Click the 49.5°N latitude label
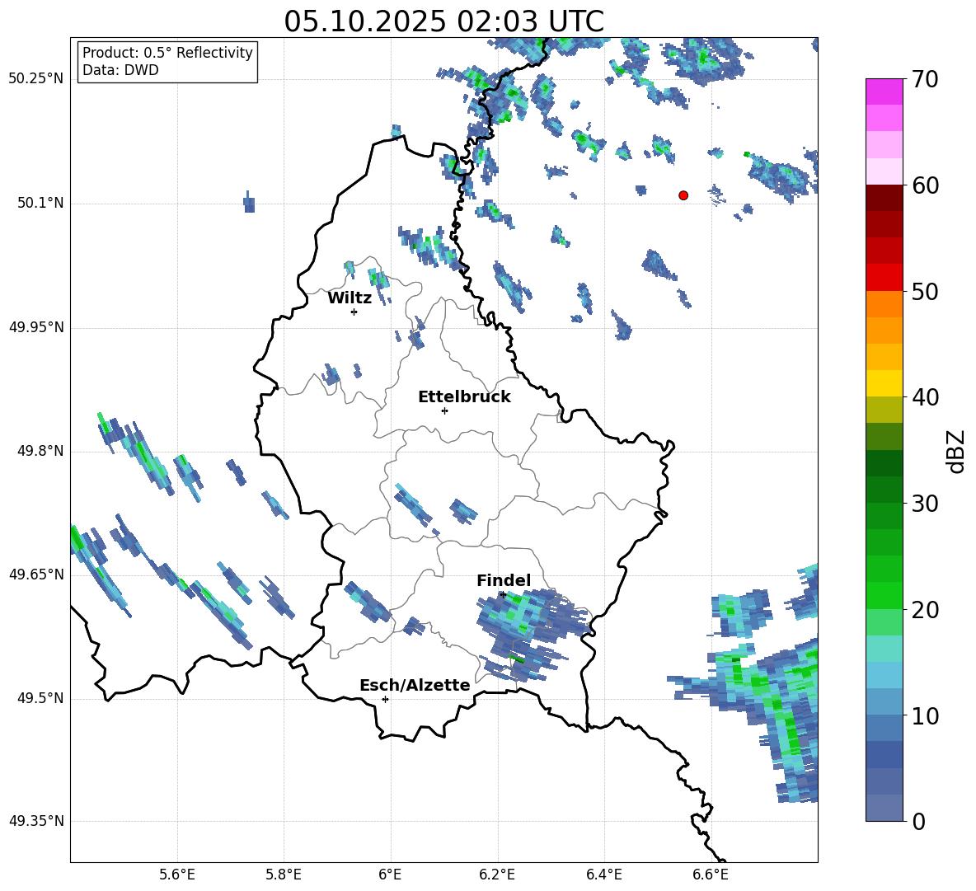976x891 pixels. tap(40, 698)
